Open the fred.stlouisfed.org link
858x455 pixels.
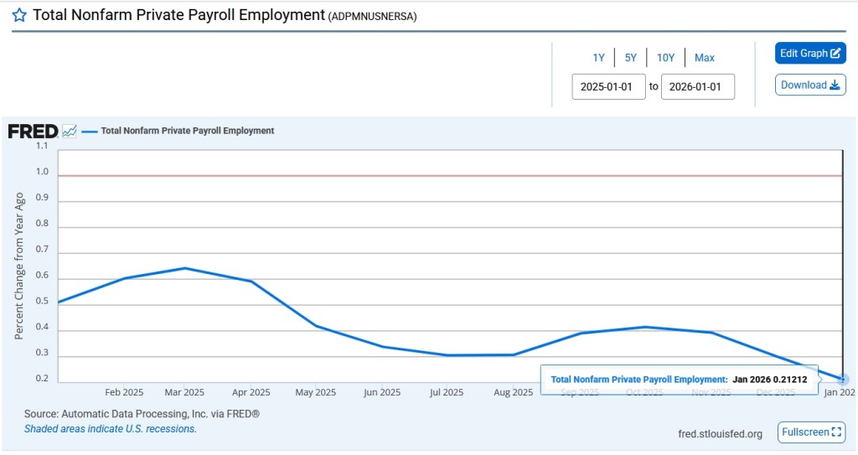[x=720, y=433]
